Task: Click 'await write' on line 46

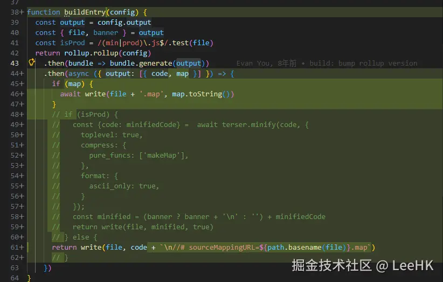Action: coord(83,94)
